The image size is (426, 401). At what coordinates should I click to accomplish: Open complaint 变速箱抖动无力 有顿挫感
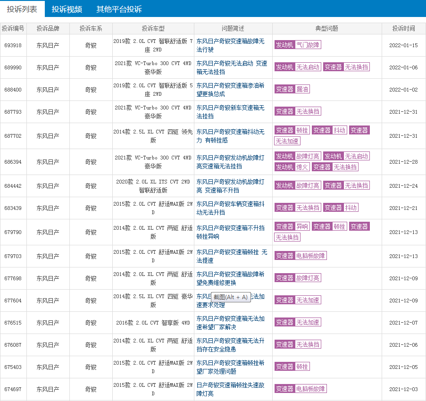[230, 136]
